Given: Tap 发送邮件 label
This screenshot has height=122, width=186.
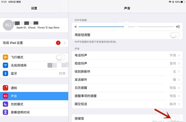Looking at the screenshot, I should click(x=81, y=80).
